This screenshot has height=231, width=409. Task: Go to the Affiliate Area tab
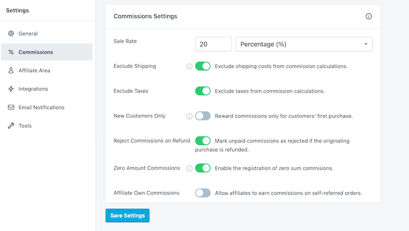[x=47, y=70]
